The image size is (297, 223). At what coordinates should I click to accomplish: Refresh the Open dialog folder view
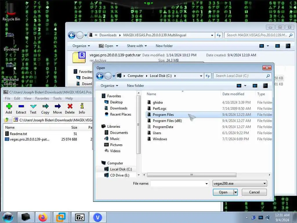coord(208,76)
